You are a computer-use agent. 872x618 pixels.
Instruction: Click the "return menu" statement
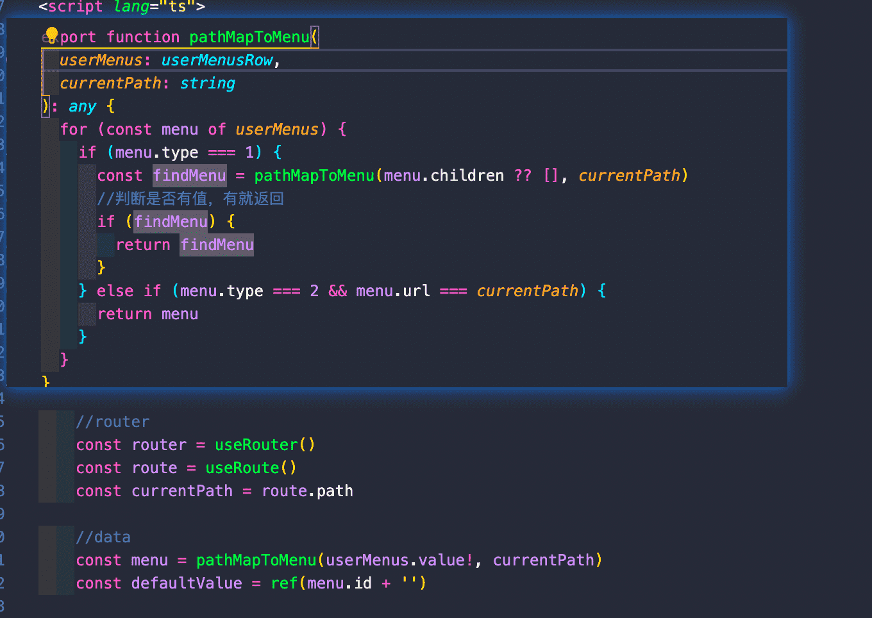pos(148,314)
